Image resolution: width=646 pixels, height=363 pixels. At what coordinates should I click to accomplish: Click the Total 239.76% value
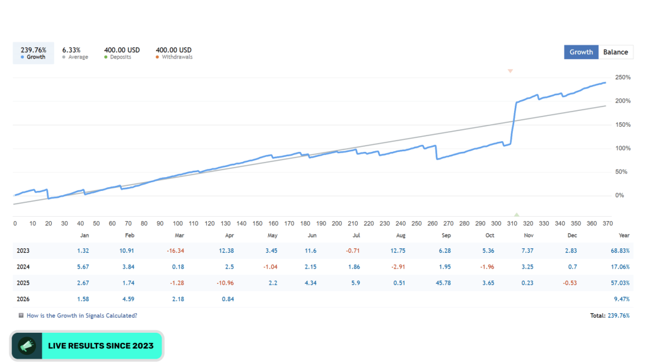pyautogui.click(x=618, y=316)
